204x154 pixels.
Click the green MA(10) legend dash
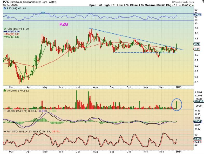(5, 37)
